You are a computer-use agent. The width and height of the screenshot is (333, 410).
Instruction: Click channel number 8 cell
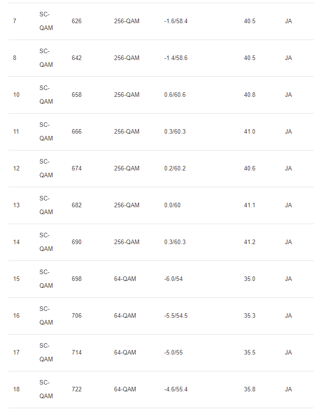(x=15, y=58)
